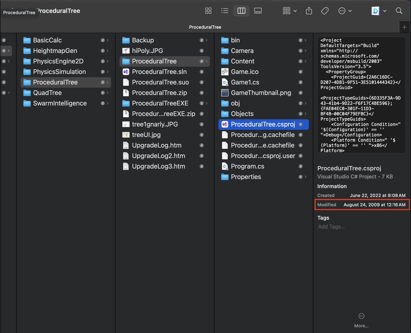Open the Objects folder
Screen dimensions: 411x333
point(263,114)
